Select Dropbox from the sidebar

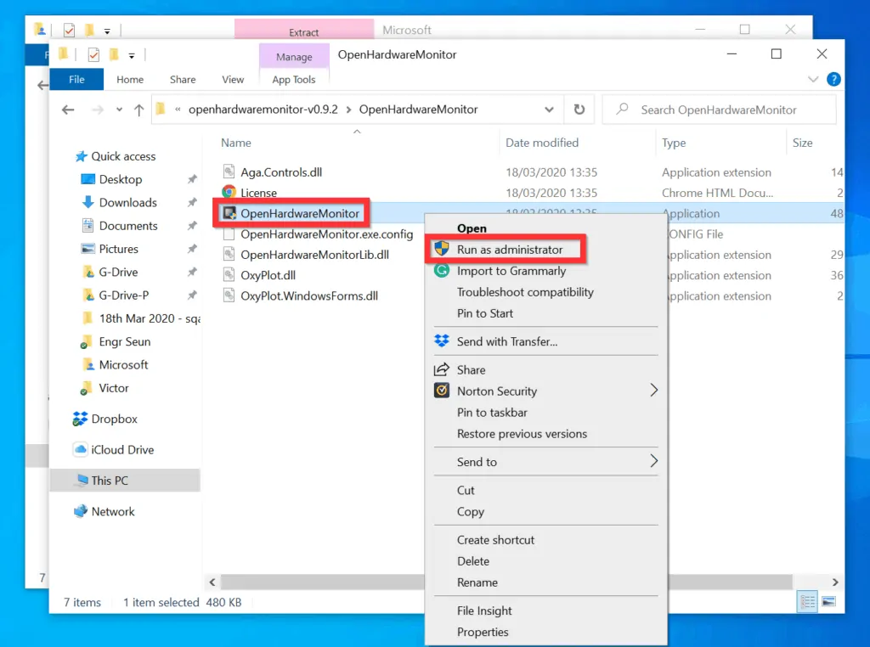point(113,419)
